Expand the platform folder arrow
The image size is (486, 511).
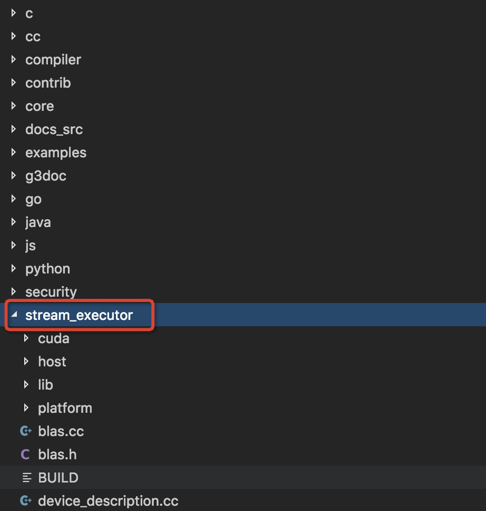(26, 408)
